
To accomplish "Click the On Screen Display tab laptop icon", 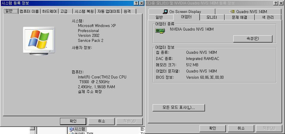I will pos(165,12).
